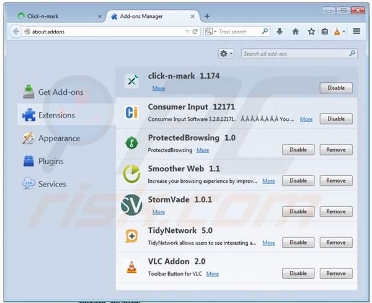This screenshot has width=372, height=303.
Task: Open the Plugins section
Action: (43, 161)
